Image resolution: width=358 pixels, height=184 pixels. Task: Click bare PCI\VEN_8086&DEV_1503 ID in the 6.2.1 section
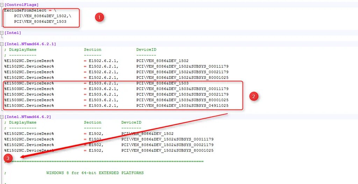coord(163,83)
